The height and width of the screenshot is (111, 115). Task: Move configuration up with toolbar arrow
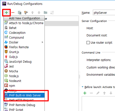pos(33,13)
